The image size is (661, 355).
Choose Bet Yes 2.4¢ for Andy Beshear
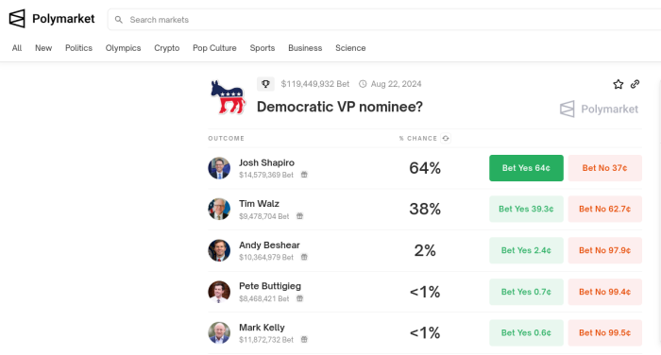(x=526, y=250)
